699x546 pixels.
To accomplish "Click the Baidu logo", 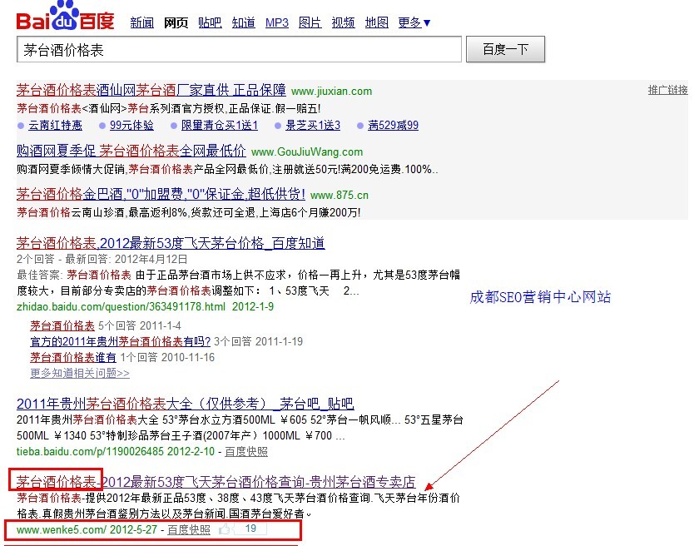I will coord(65,16).
